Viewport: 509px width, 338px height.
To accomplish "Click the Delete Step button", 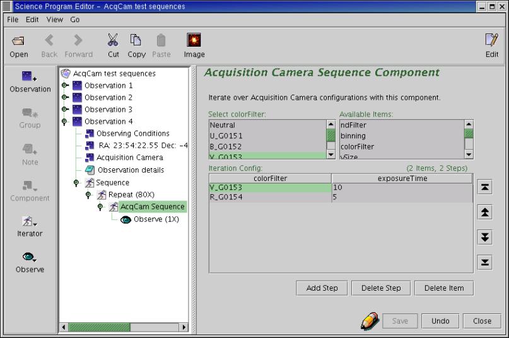I will 381,288.
